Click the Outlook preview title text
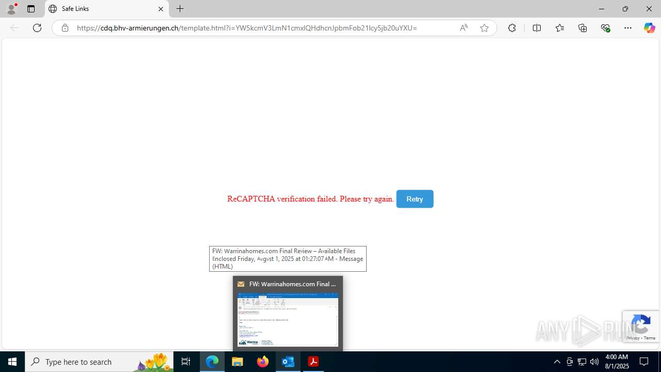The image size is (661, 372). click(x=292, y=284)
